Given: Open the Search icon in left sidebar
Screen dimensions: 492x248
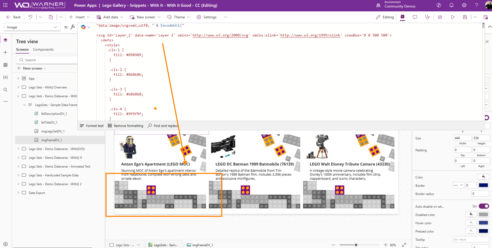Looking at the screenshot, I should click(5, 90).
